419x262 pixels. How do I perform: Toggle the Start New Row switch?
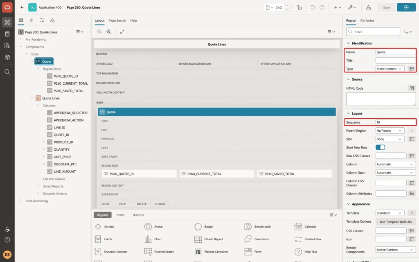click(380, 147)
